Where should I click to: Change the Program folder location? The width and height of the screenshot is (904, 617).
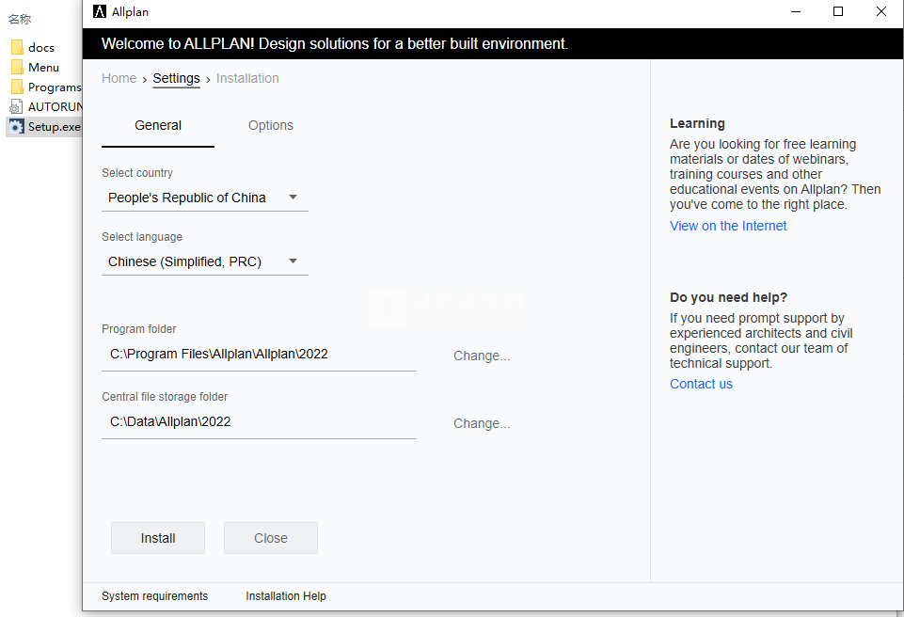pos(482,356)
